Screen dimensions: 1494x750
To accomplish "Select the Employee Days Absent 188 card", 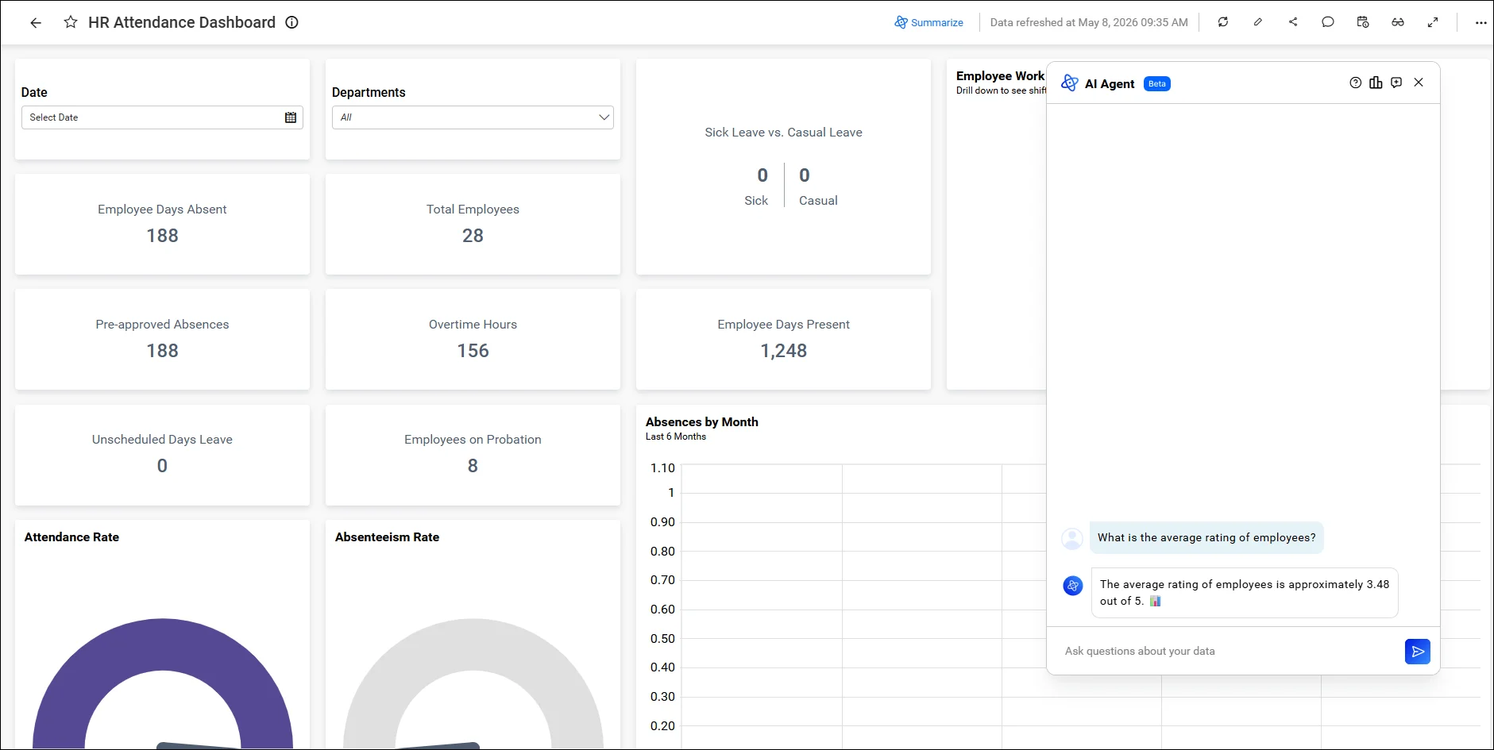I will tap(162, 225).
